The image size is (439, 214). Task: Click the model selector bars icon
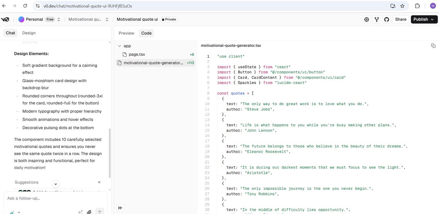click(12, 212)
